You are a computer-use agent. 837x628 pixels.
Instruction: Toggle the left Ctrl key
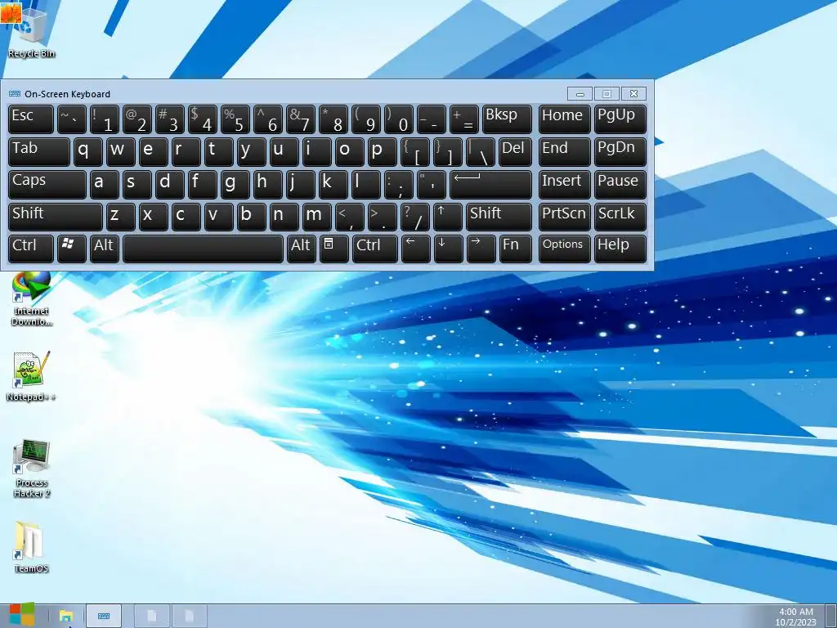[31, 249]
